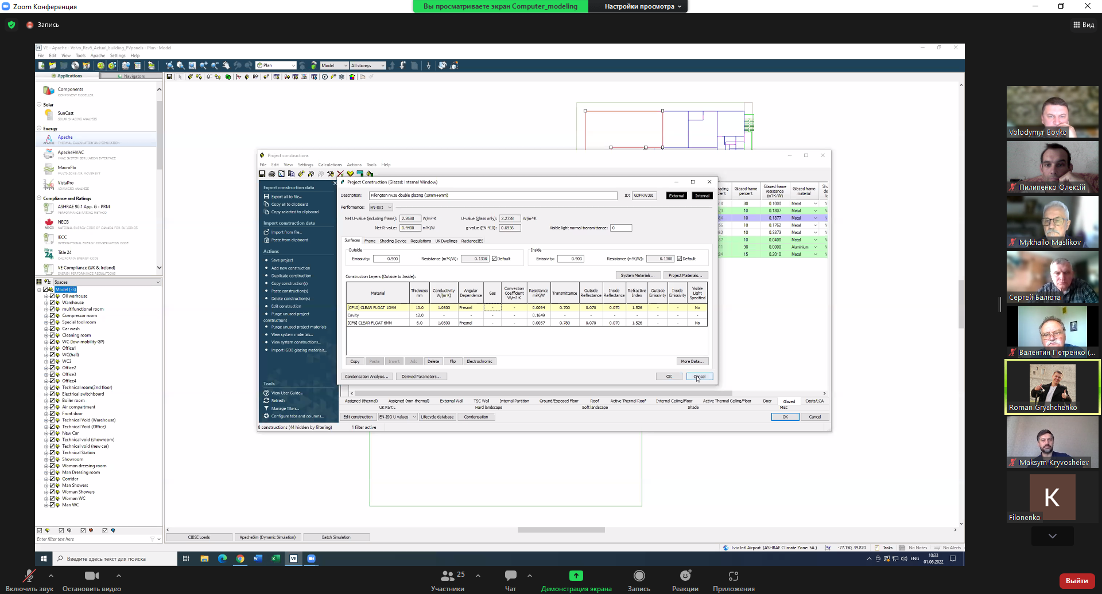
Task: Switch to the Shading Device tab
Action: pos(393,241)
